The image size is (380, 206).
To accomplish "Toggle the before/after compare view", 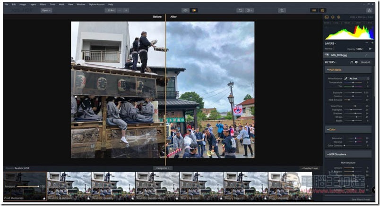I will (194, 10).
